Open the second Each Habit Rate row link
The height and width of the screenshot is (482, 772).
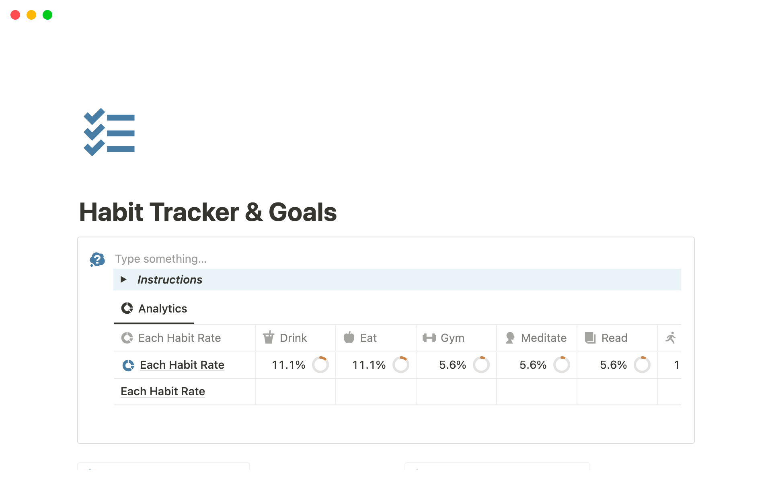point(163,391)
